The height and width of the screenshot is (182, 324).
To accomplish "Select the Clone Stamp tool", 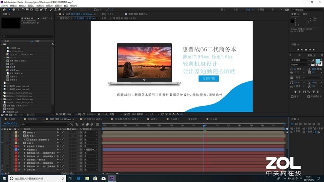I will 55,10.
